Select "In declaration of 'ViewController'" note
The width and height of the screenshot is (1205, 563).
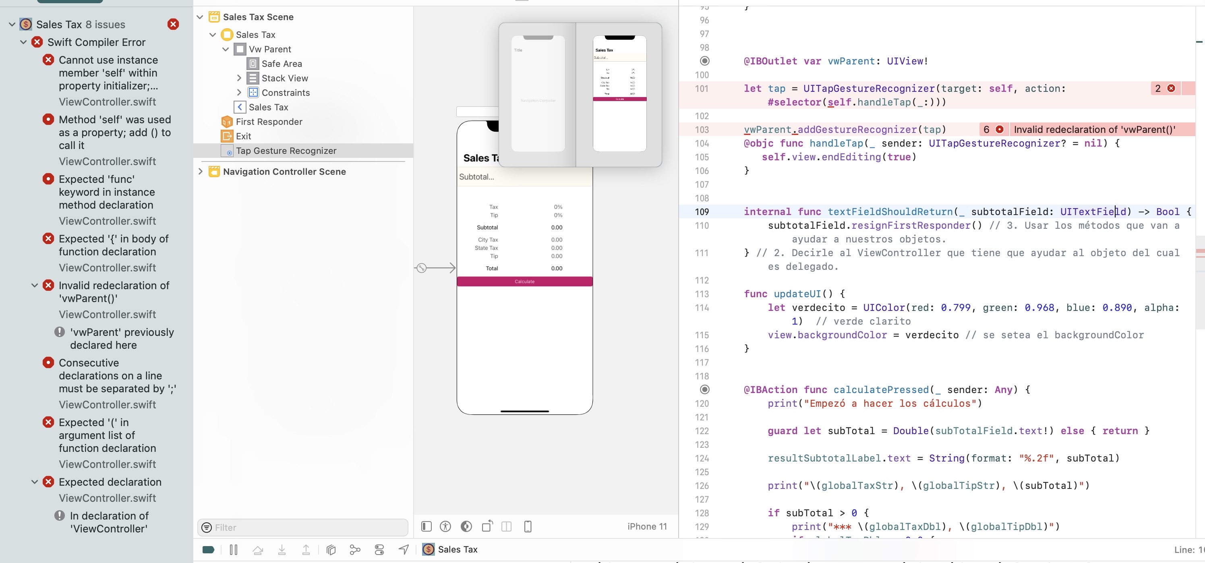tap(109, 522)
